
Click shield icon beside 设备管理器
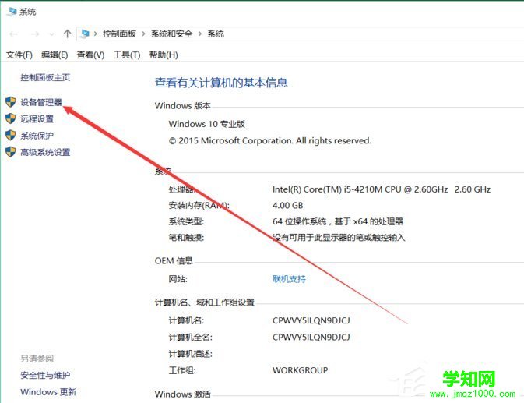click(11, 102)
